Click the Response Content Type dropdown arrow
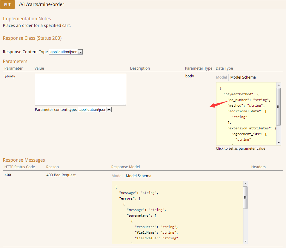 (x=80, y=52)
